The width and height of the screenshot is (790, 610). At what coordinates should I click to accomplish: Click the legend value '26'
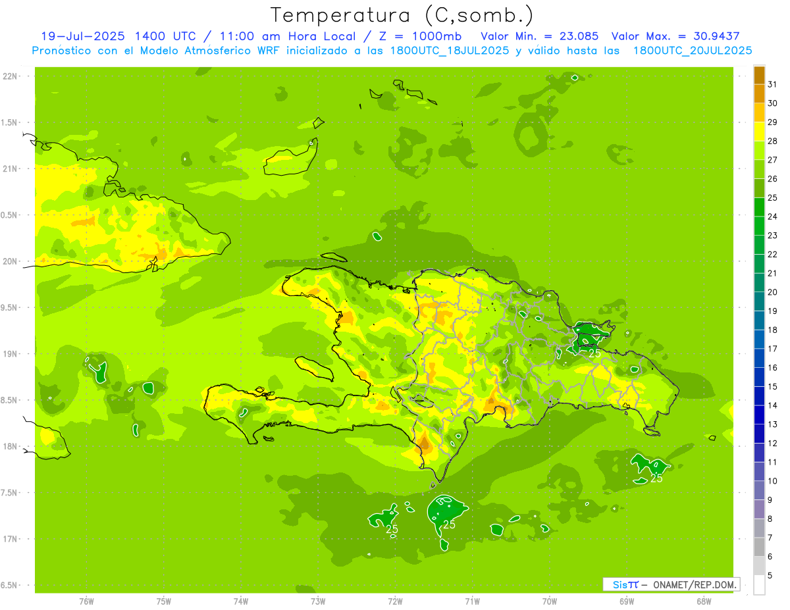click(773, 179)
